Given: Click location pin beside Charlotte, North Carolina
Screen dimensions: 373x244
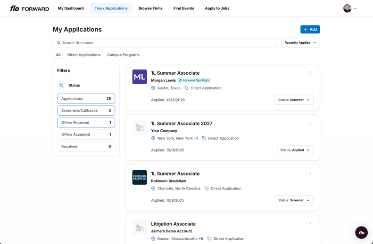Looking at the screenshot, I should 153,189.
